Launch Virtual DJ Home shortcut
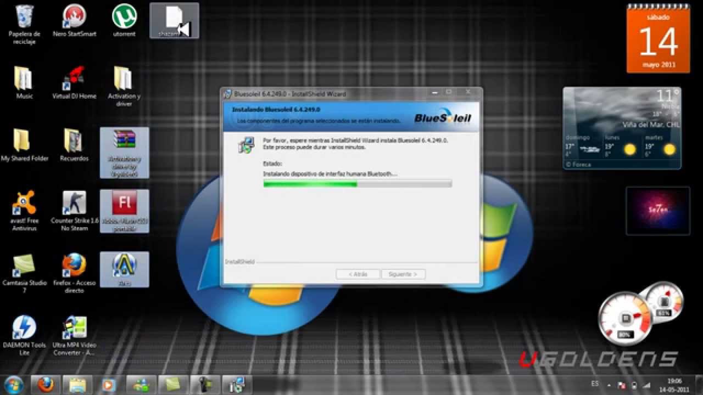The image size is (703, 395). point(74,83)
